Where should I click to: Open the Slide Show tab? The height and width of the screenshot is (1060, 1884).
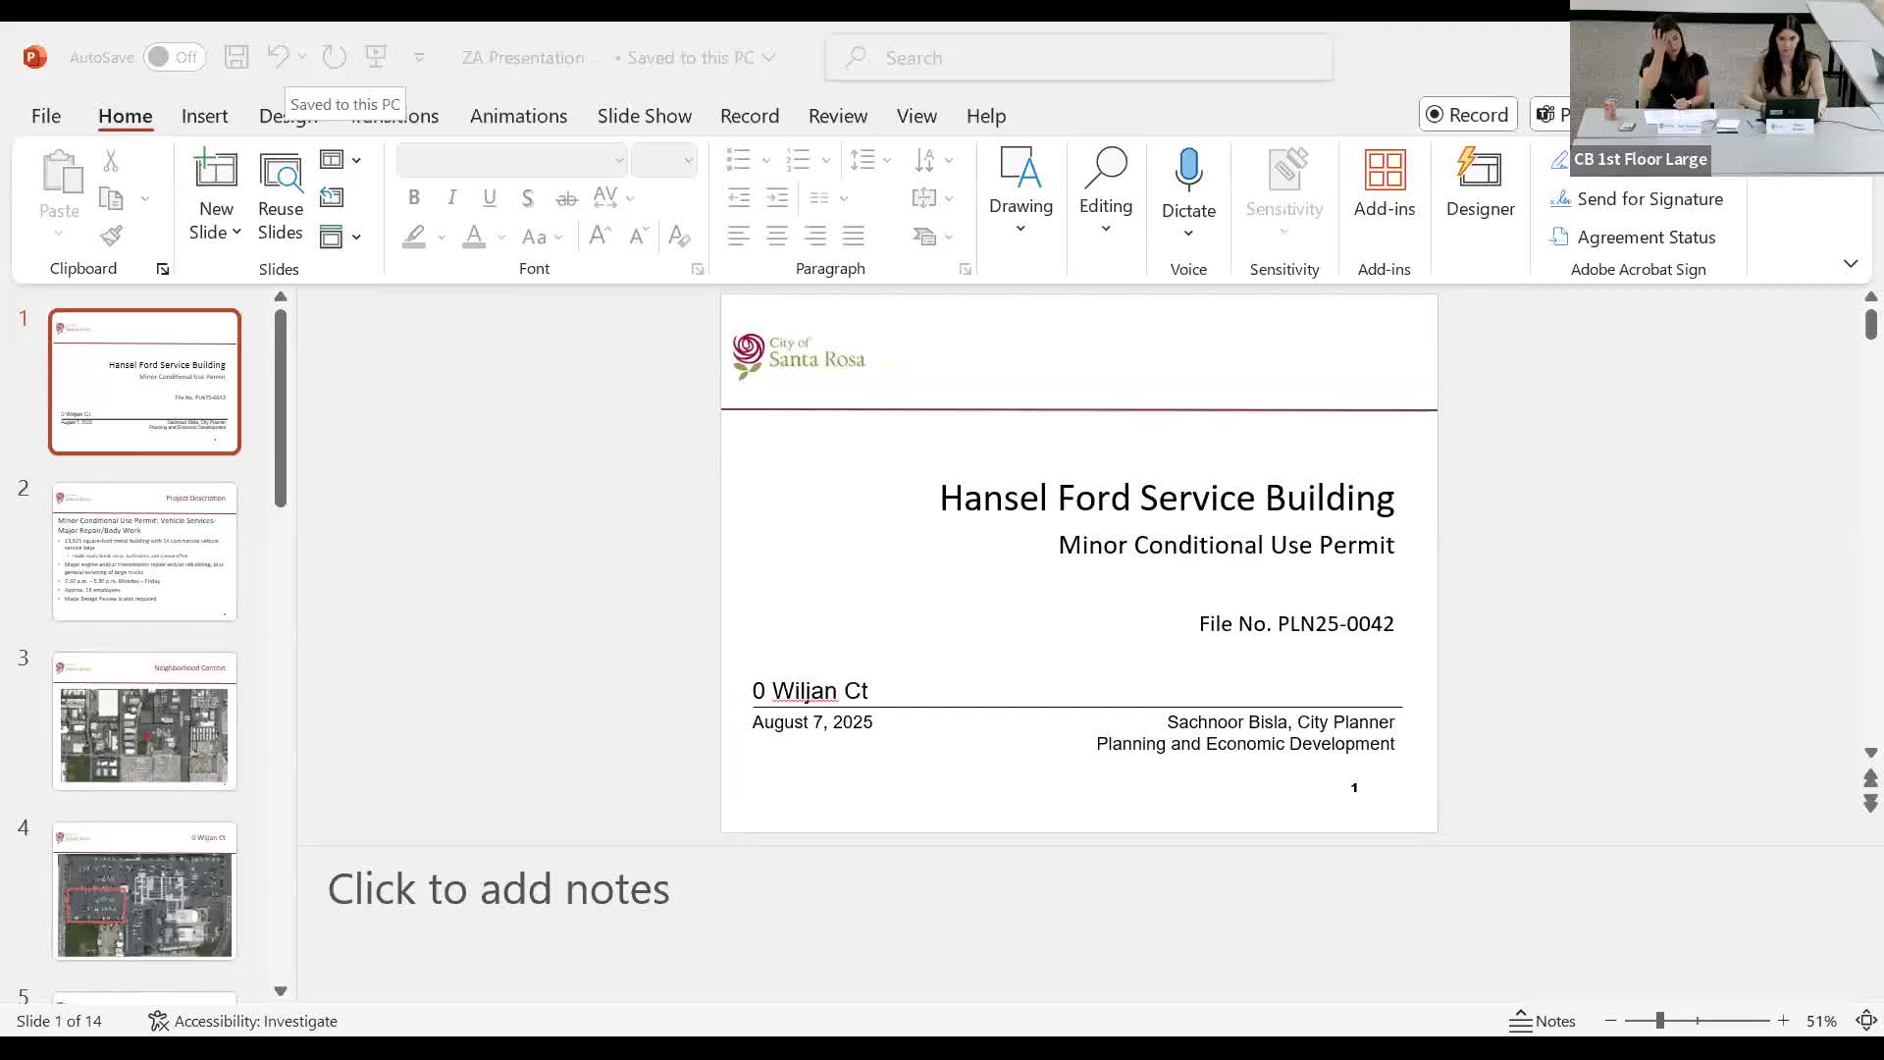(x=644, y=116)
